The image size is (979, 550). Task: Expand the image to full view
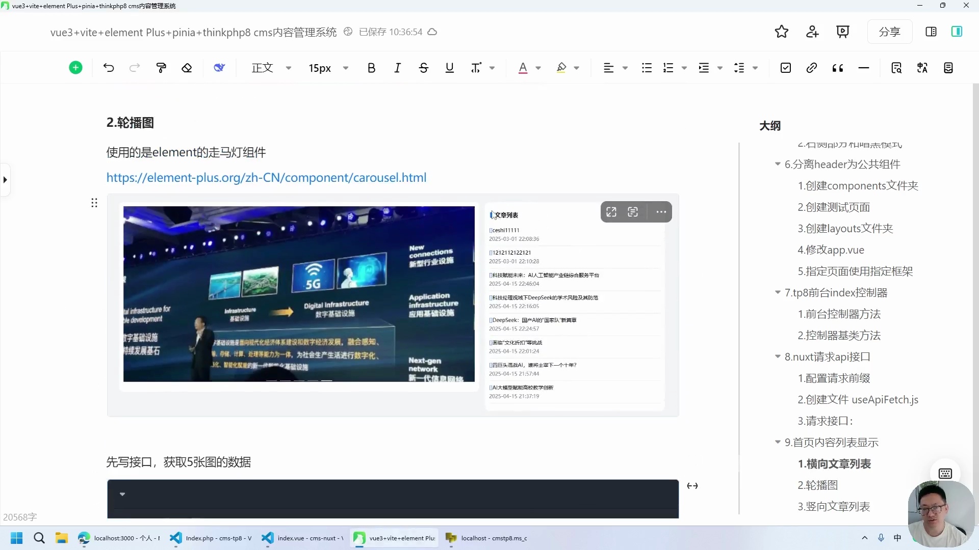tap(611, 212)
